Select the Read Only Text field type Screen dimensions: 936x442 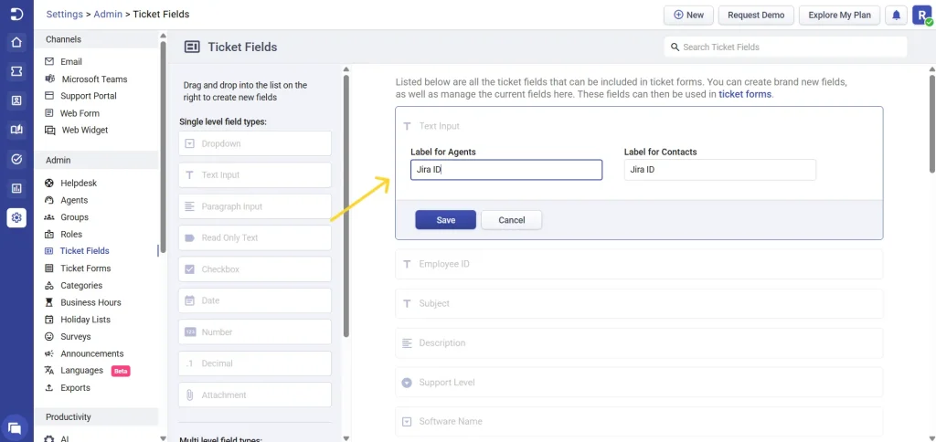coord(254,237)
